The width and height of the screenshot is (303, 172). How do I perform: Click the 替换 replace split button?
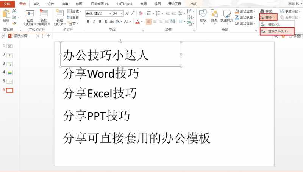click(269, 17)
